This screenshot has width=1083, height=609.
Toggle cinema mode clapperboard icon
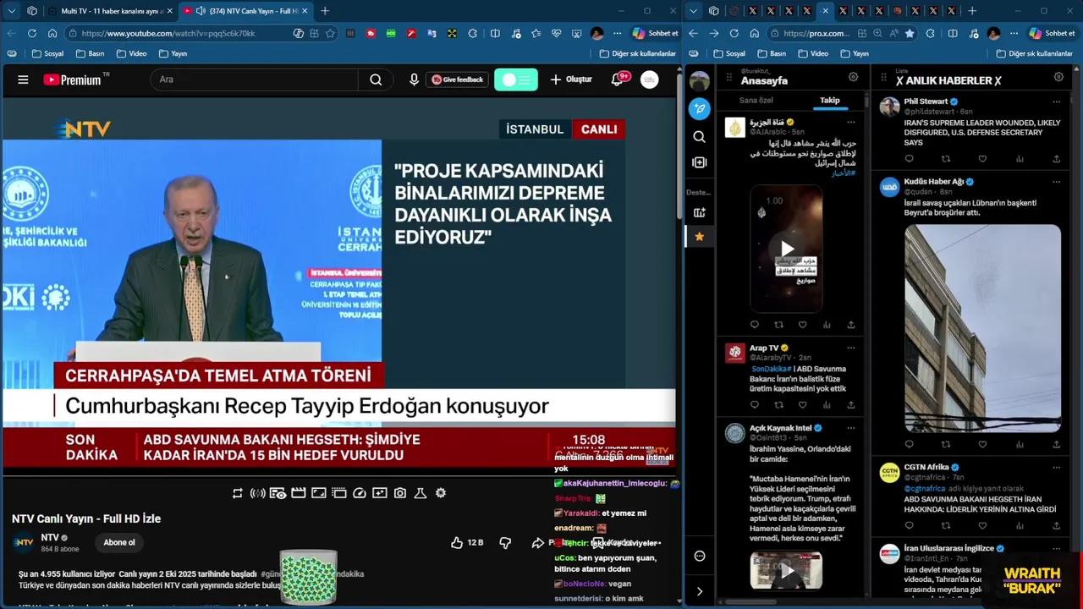pyautogui.click(x=298, y=493)
